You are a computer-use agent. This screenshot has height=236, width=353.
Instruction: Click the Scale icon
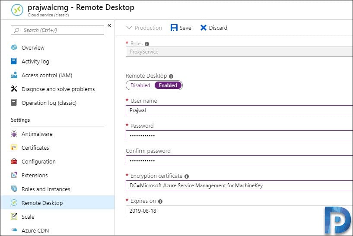tap(14, 217)
